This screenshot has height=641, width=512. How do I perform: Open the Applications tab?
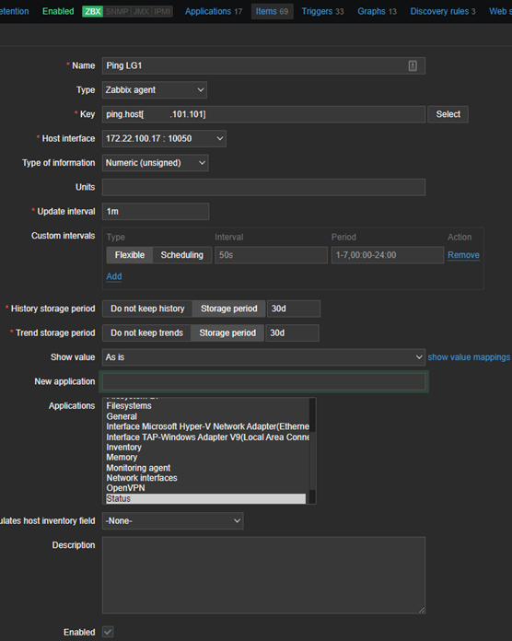coord(214,11)
